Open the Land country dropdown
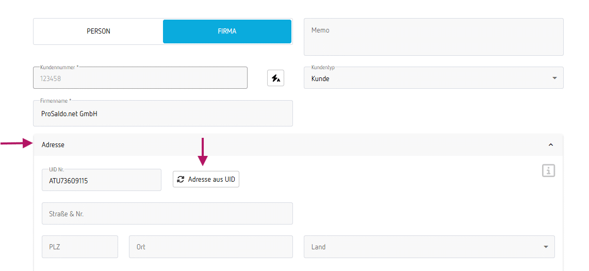 429,247
